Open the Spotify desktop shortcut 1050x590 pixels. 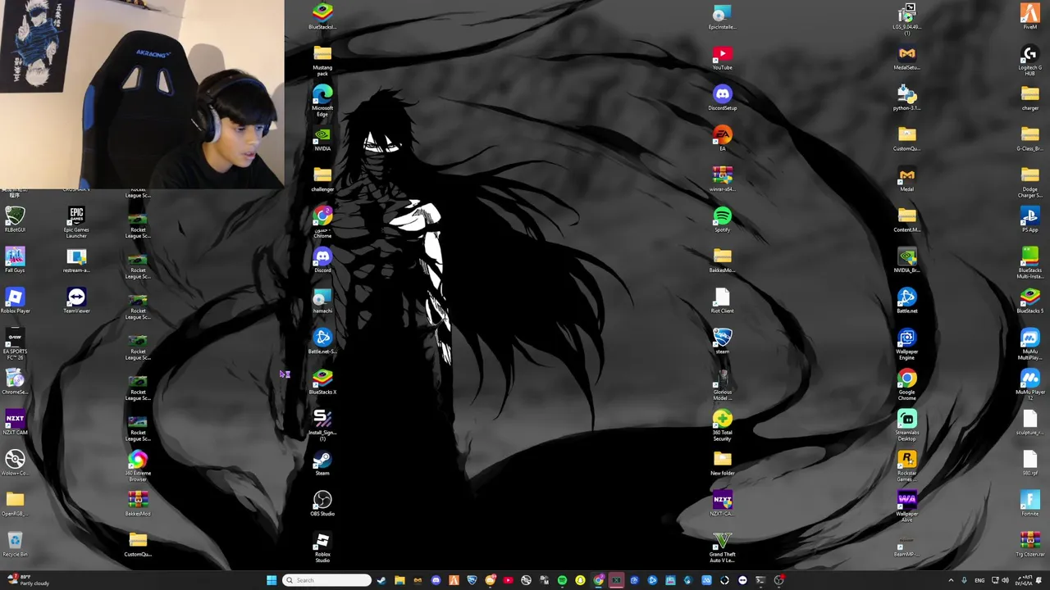point(722,219)
